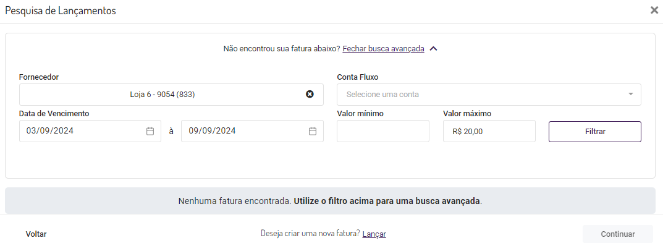Click the start date 03/09/2024 field

[80, 131]
